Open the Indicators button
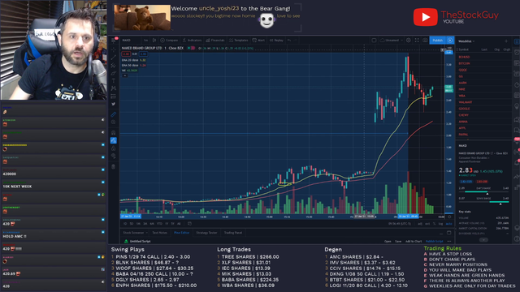Screen dimensions: 520x292 (x=192, y=40)
